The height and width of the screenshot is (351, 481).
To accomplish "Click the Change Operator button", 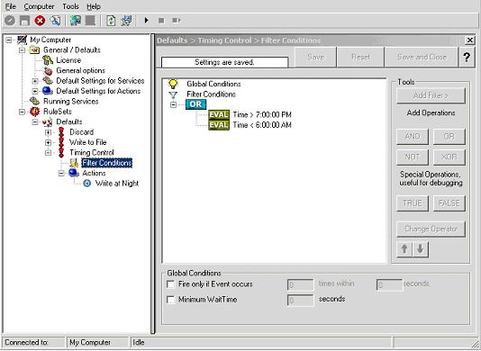I will pyautogui.click(x=431, y=229).
